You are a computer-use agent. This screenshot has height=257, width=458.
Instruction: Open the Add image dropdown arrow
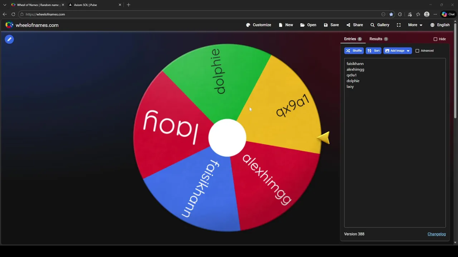click(x=408, y=51)
